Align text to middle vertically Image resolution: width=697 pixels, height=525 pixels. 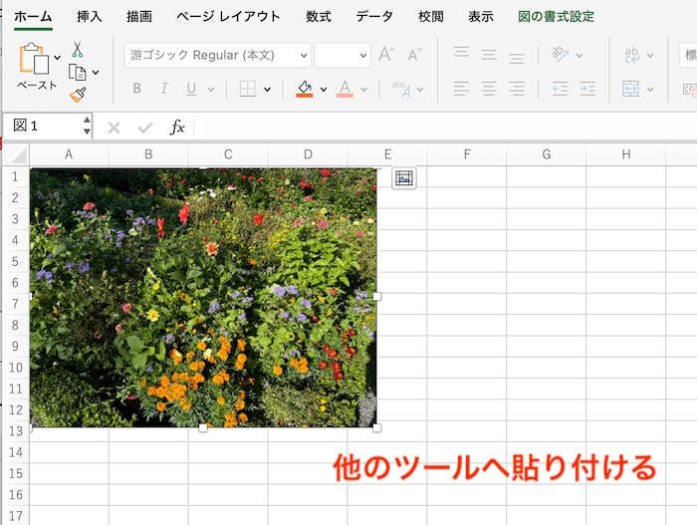(x=489, y=55)
